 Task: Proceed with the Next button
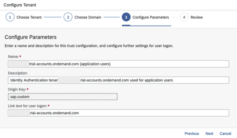(209, 134)
